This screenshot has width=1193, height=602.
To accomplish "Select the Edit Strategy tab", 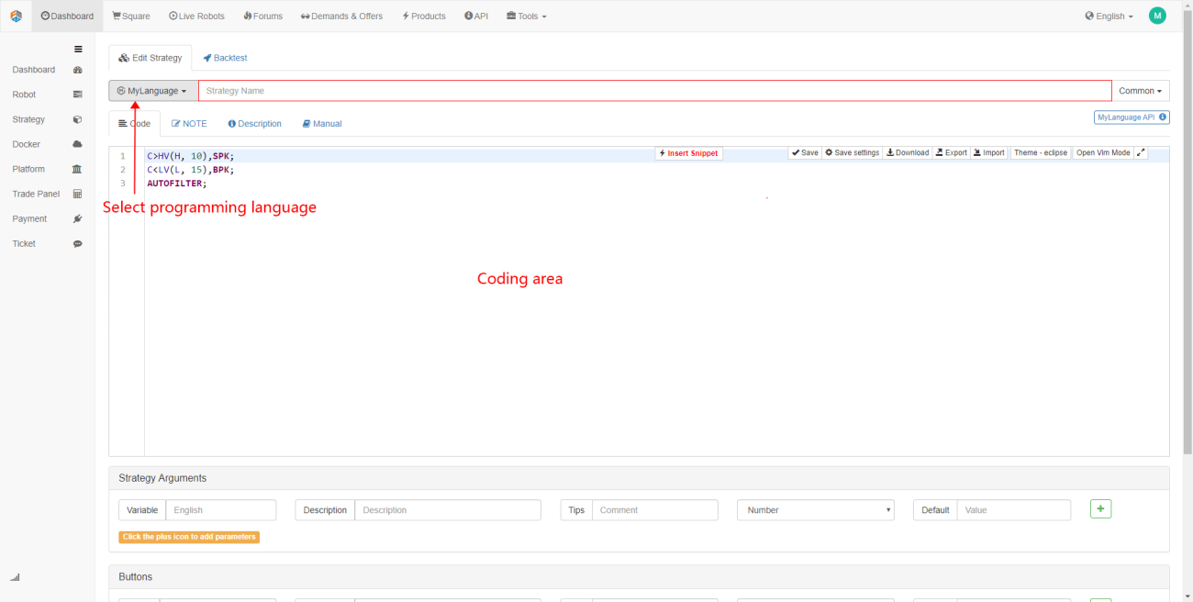I will [x=151, y=58].
